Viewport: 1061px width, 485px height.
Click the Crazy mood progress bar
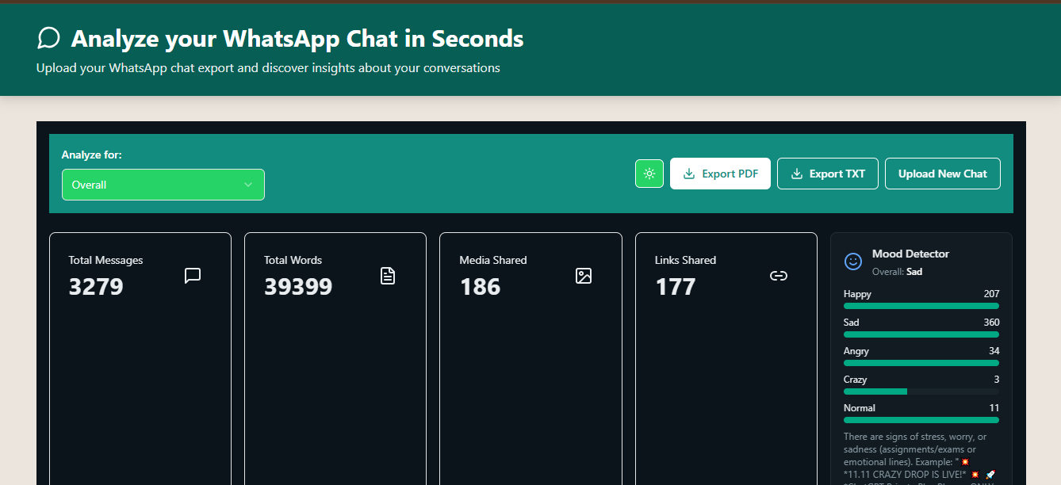click(x=921, y=391)
